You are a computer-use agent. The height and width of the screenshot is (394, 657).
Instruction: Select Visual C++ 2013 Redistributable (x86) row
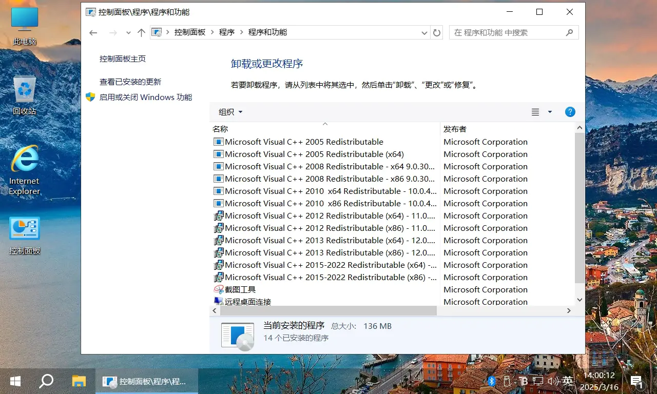(x=392, y=252)
